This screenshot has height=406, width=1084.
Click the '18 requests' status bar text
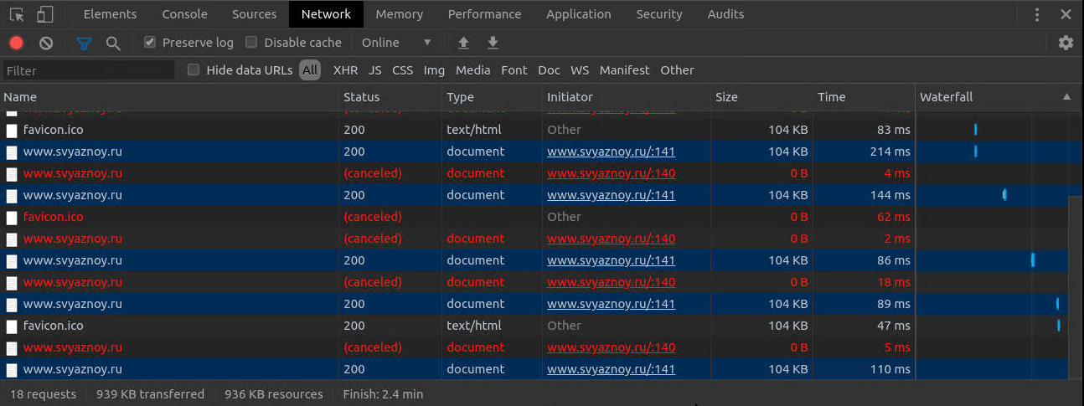[43, 394]
